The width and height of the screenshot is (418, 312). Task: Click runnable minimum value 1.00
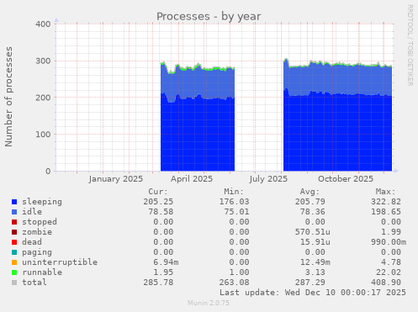coord(239,272)
